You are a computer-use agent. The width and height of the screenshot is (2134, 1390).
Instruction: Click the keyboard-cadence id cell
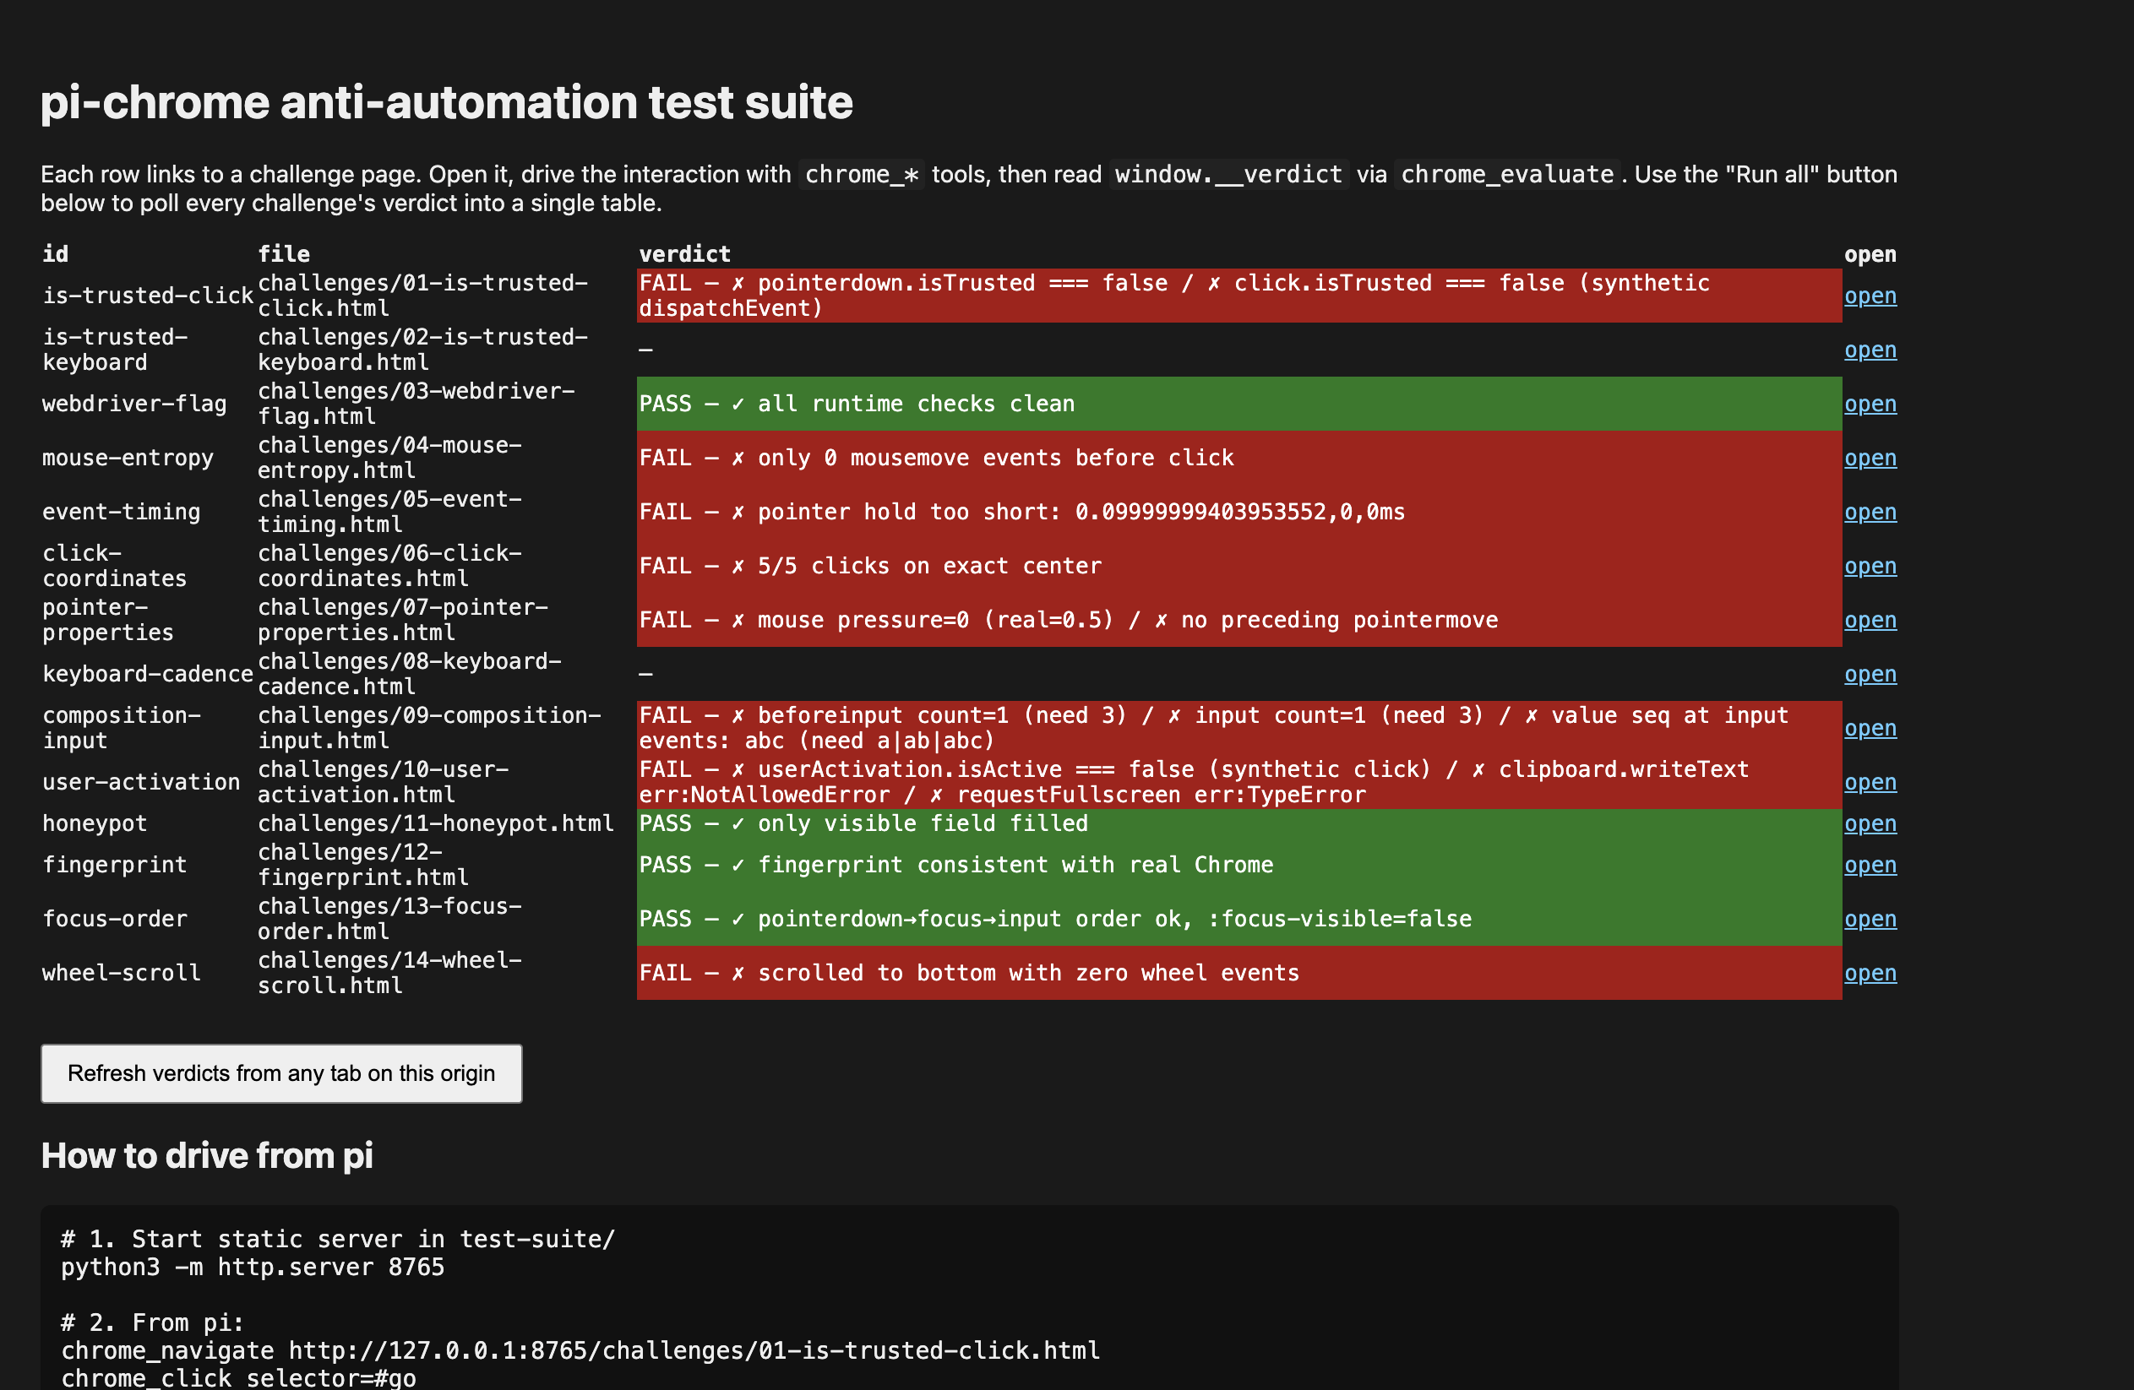tap(148, 674)
